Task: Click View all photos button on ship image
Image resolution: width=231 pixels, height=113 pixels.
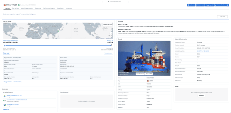Action: (x=149, y=74)
